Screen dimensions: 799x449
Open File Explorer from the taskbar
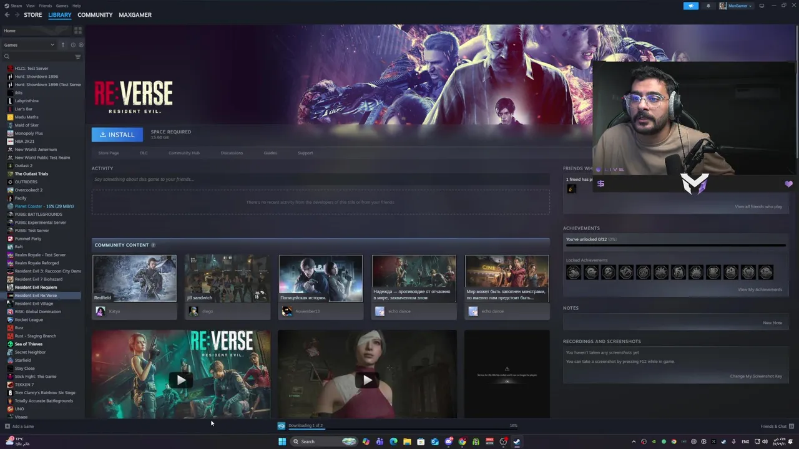(407, 442)
